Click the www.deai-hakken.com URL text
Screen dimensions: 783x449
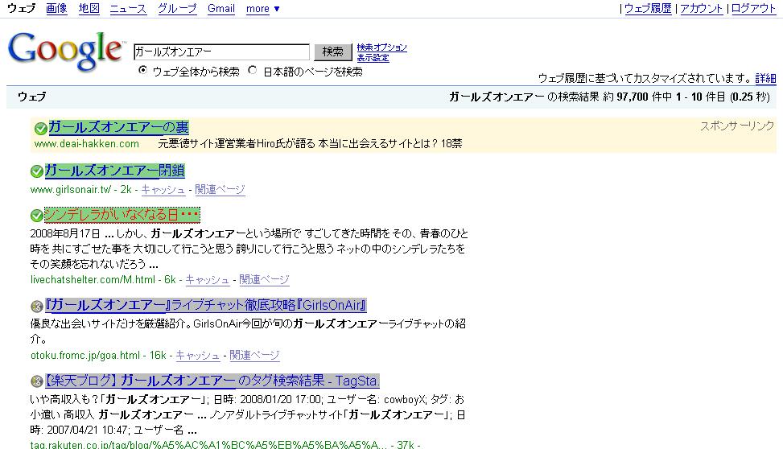pos(86,144)
